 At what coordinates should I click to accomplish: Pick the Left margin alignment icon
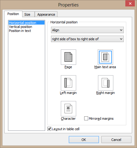click(x=68, y=83)
